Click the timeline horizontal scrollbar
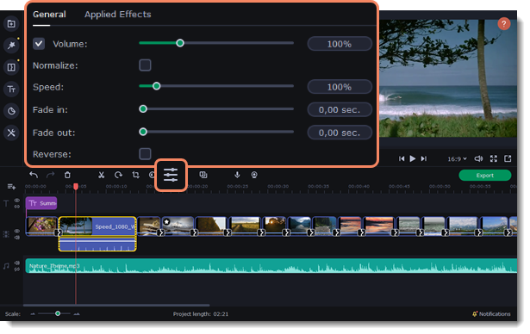530x334 pixels. pos(116,306)
